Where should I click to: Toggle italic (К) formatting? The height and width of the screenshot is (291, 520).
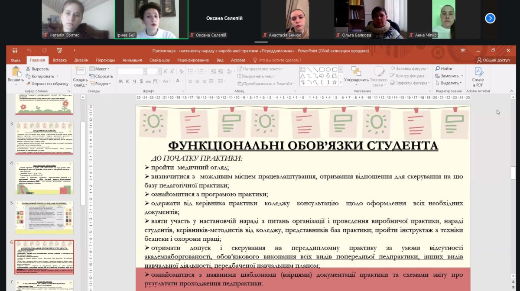coord(127,81)
